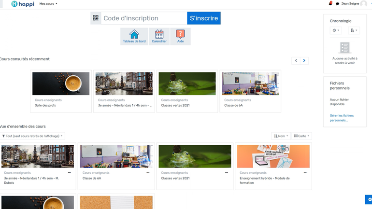Viewport: 372px width, 209px height.
Task: Show next recently accessed courses
Action: point(304,60)
